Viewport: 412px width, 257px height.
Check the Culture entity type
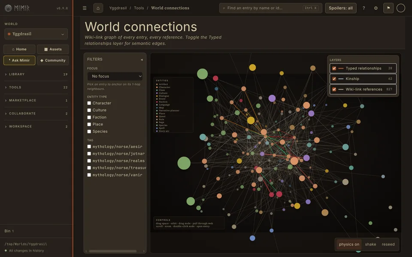click(x=89, y=111)
